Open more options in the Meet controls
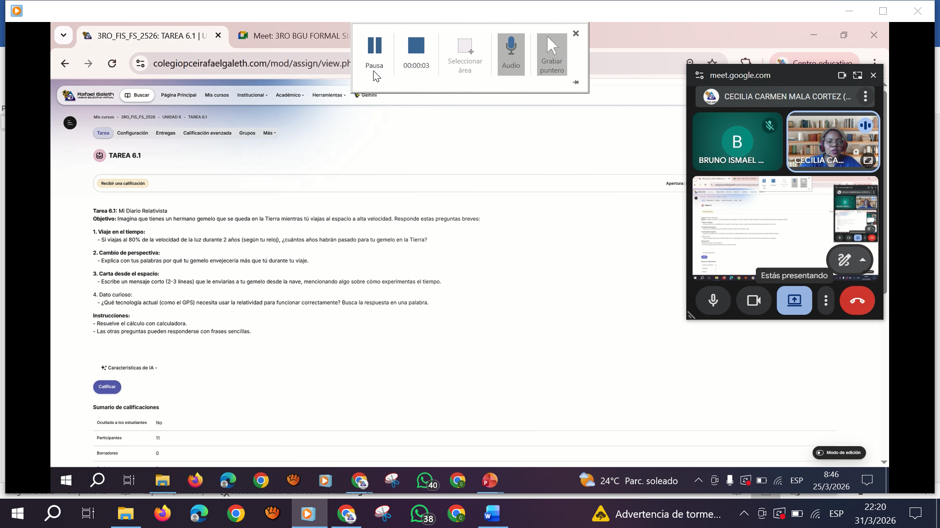Image resolution: width=940 pixels, height=528 pixels. pyautogui.click(x=826, y=301)
